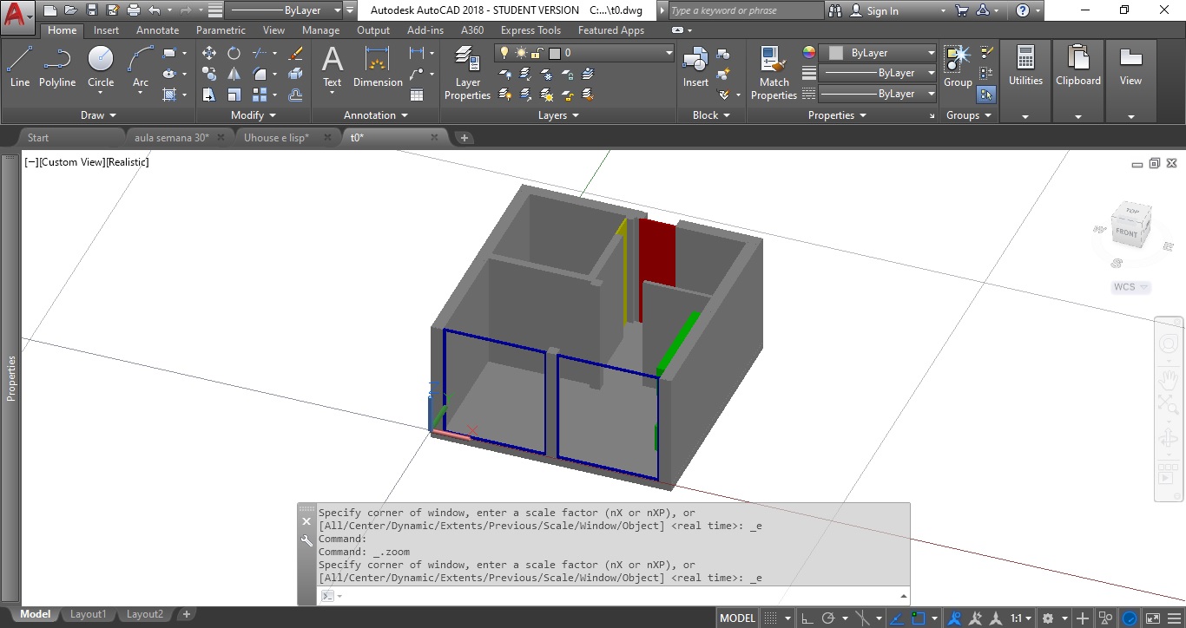Expand the Annotation panel dropdown
Image resolution: width=1186 pixels, height=628 pixels.
[x=376, y=114]
